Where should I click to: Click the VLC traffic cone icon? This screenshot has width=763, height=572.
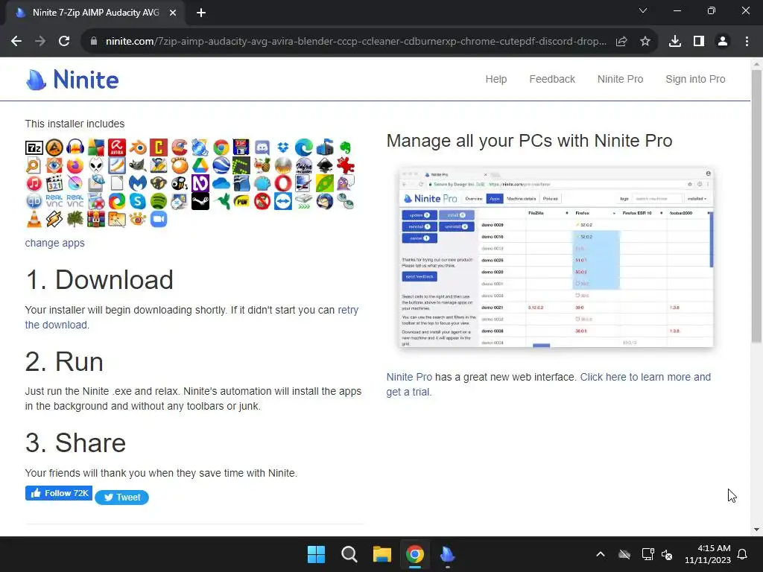[x=34, y=219]
